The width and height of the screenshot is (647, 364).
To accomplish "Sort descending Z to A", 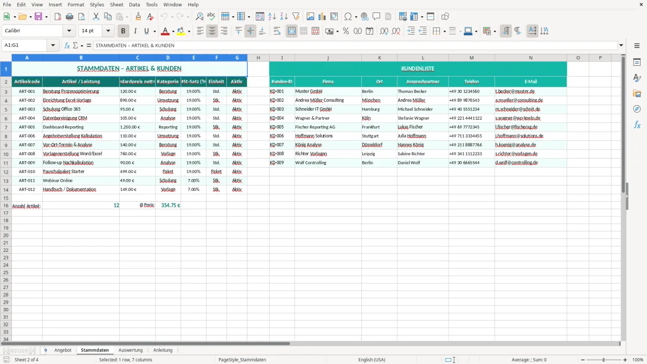I will [x=284, y=17].
